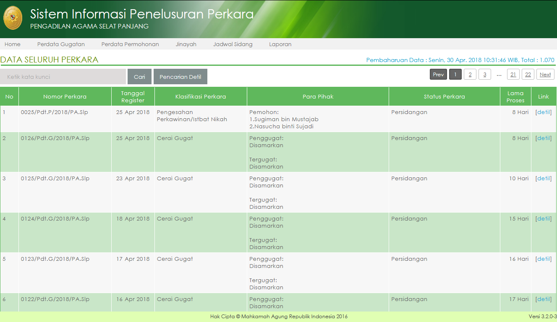This screenshot has width=557, height=322.
Task: Click the Tanggal Register column header
Action: point(133,96)
